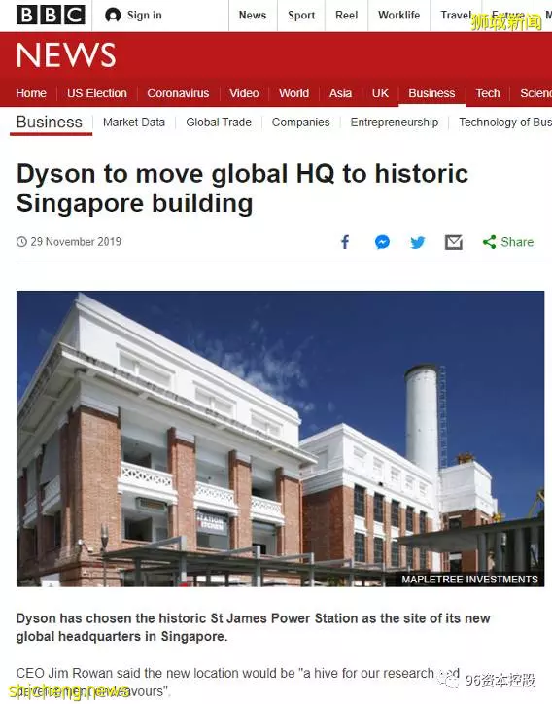552x704 pixels.
Task: Select the Coronavirus tab
Action: 178,93
